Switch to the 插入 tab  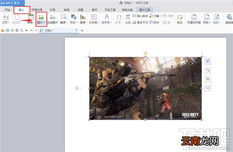tap(21, 10)
